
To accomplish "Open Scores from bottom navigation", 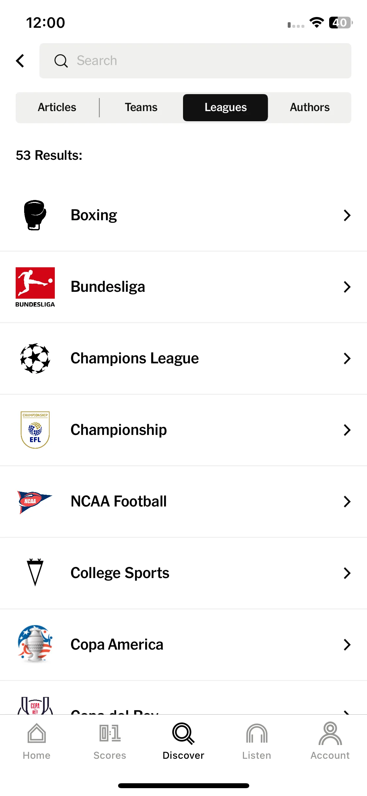I will [110, 741].
